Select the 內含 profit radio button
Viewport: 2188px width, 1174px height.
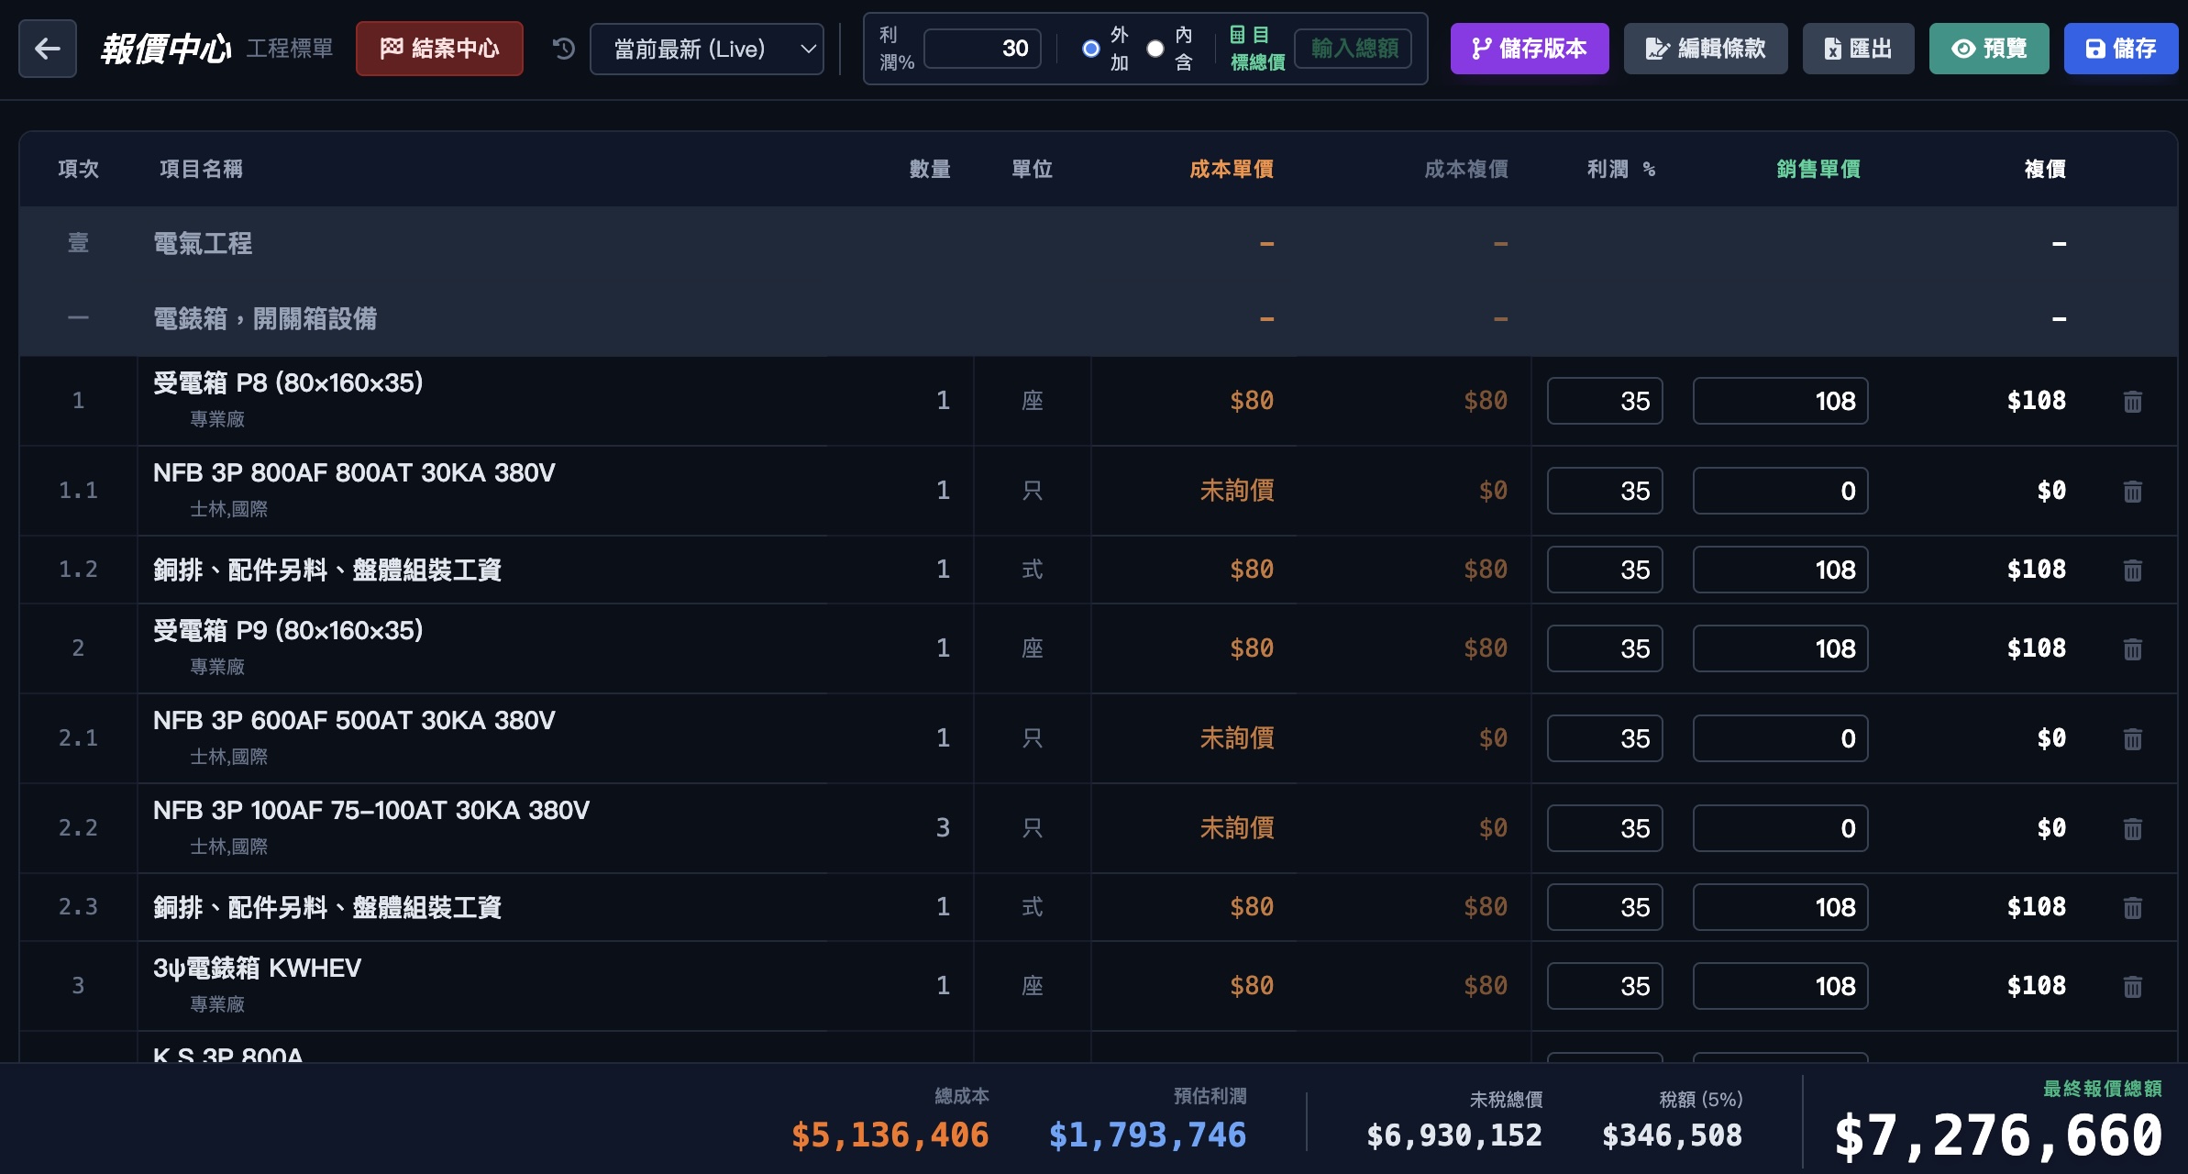pos(1155,49)
